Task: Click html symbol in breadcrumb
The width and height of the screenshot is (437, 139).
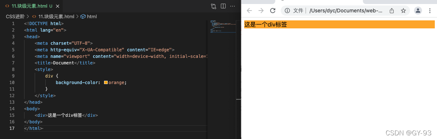Action: [x=92, y=16]
